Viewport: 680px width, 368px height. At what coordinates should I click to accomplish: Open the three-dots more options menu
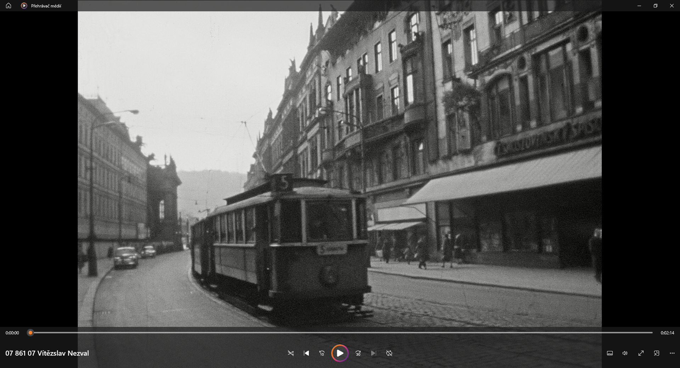(672, 353)
